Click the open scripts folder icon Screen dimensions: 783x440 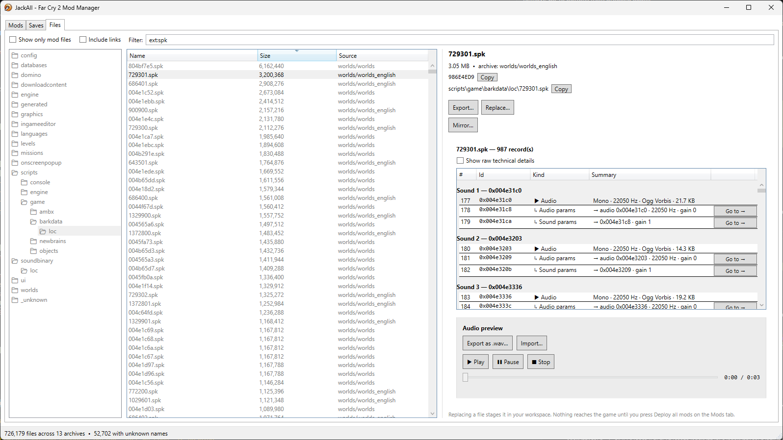tap(15, 172)
